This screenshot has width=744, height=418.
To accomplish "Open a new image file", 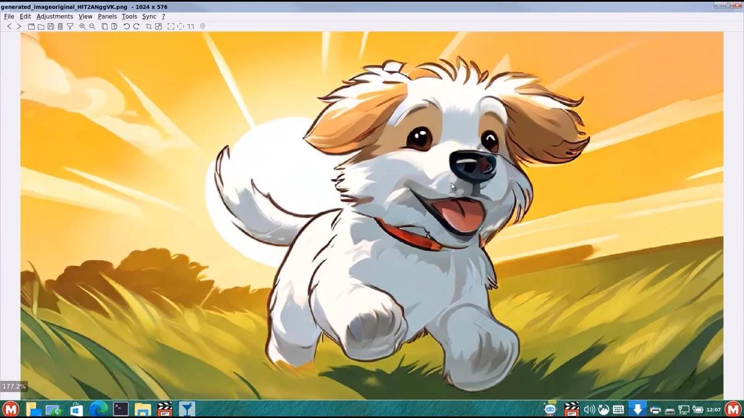I will pos(40,26).
